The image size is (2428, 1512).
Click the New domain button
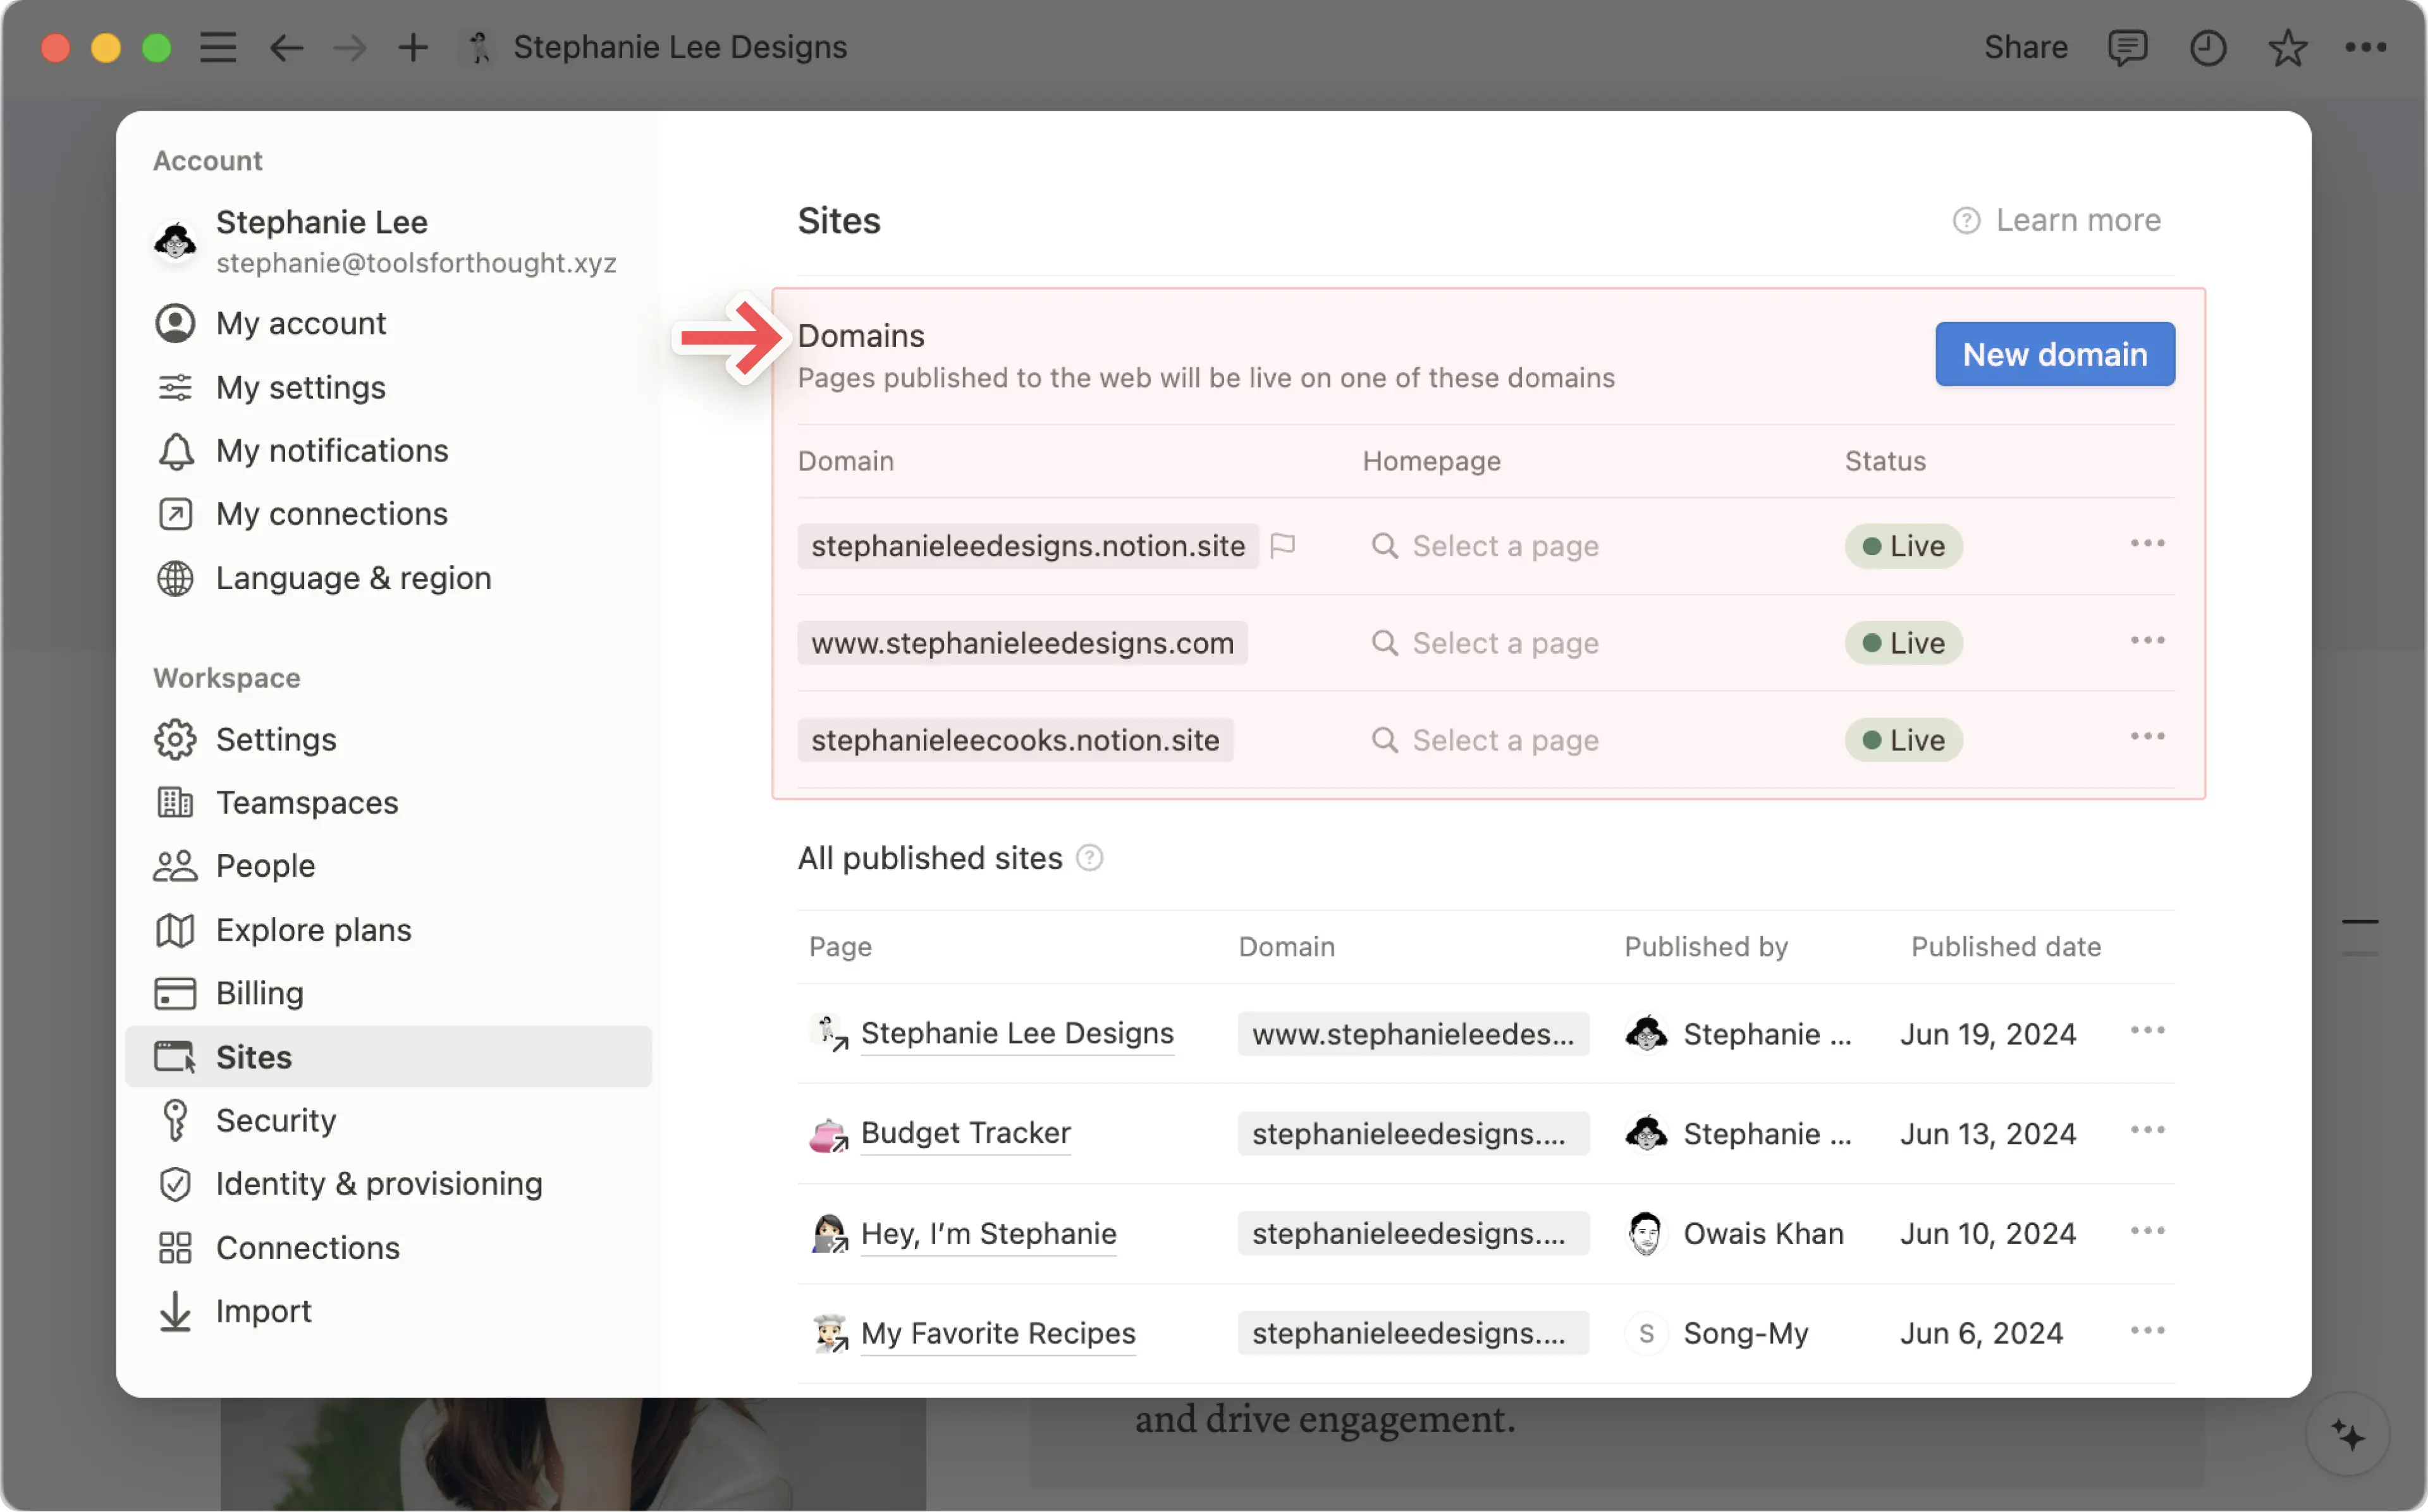tap(2055, 353)
